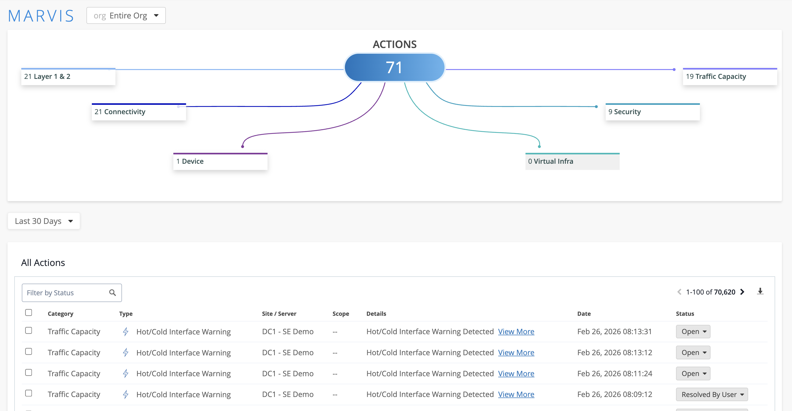The width and height of the screenshot is (792, 411).
Task: Go to the previous page of actions
Action: pos(679,292)
